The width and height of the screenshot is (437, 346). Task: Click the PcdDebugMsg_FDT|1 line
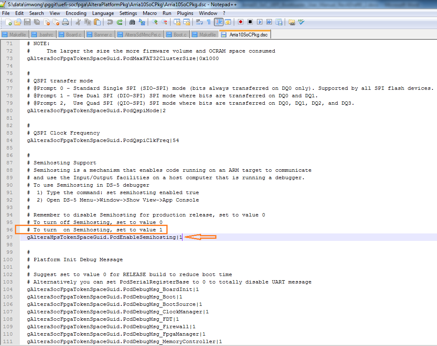103,319
